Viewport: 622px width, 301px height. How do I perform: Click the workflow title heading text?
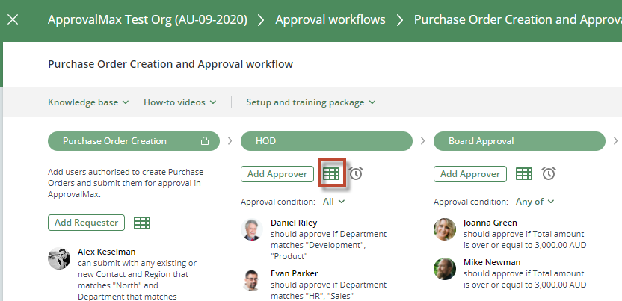pos(170,64)
